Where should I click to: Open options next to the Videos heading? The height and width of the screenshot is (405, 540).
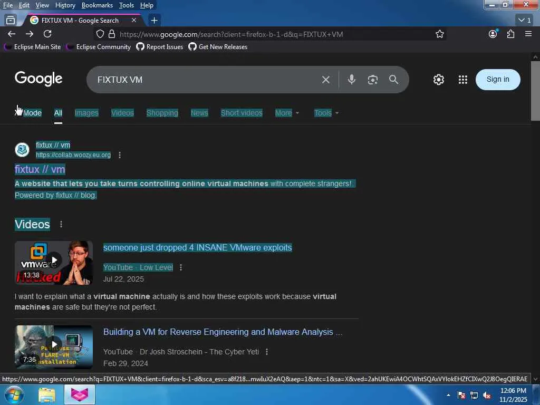click(x=61, y=224)
